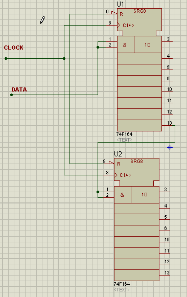Click the <TEXT> placeholder under U2
This screenshot has width=187, height=297.
(122, 290)
